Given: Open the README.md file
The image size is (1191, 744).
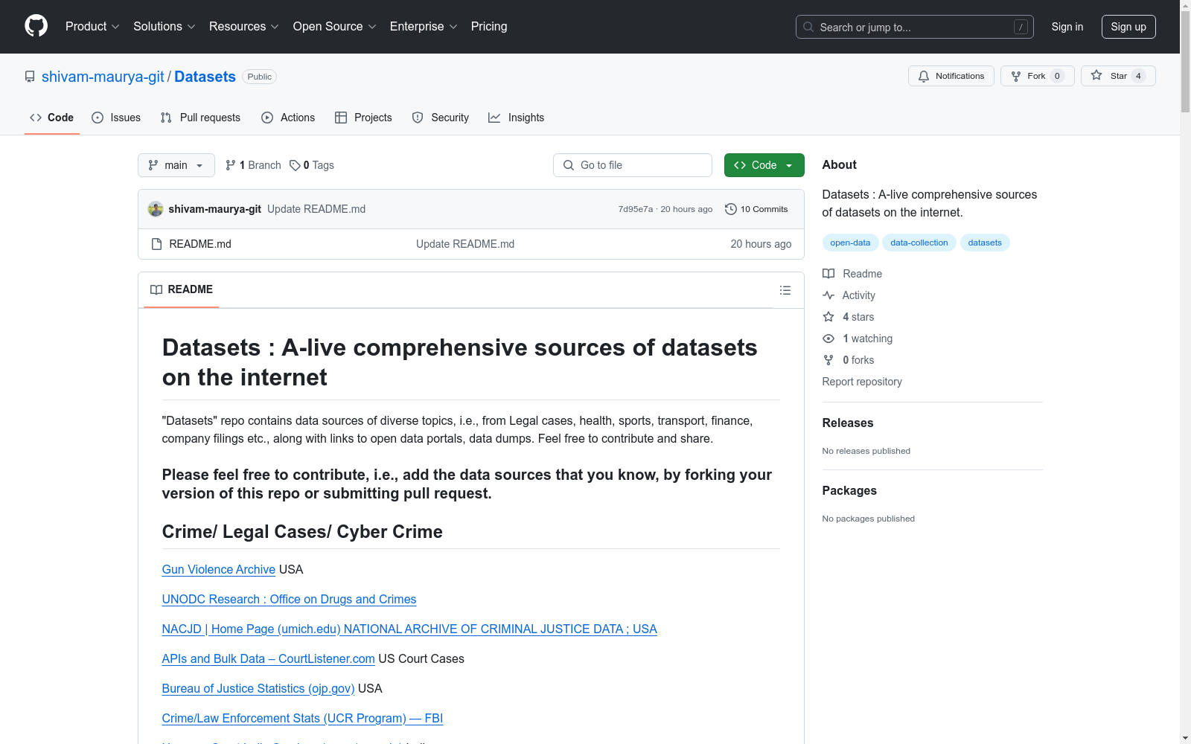Looking at the screenshot, I should [x=200, y=244].
